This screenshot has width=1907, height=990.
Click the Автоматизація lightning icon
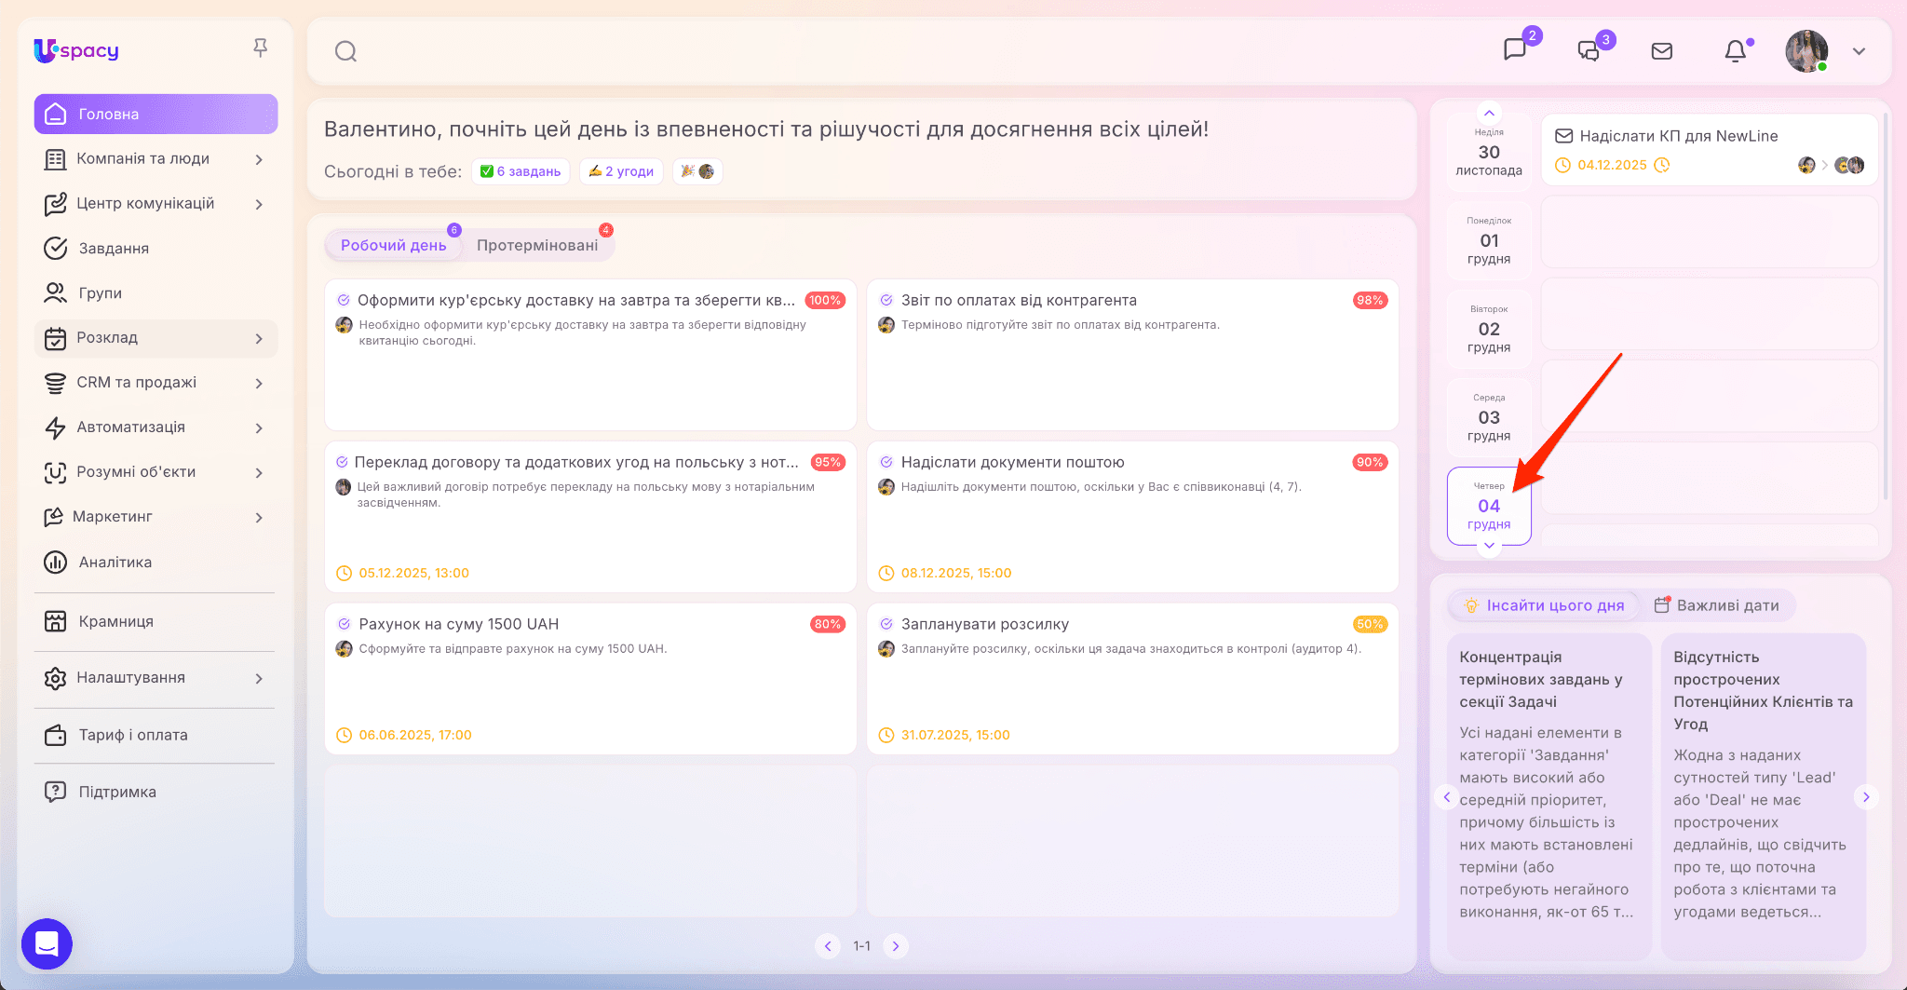pyautogui.click(x=55, y=427)
